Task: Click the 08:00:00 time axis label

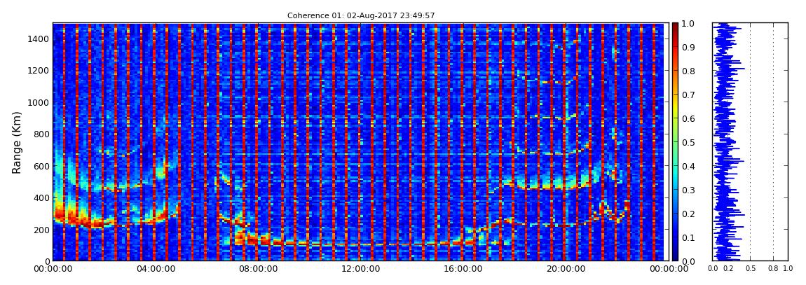Action: tap(257, 269)
